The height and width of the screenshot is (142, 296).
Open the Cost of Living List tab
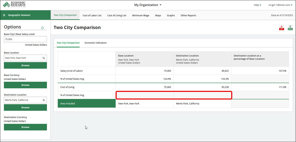tap(117, 15)
